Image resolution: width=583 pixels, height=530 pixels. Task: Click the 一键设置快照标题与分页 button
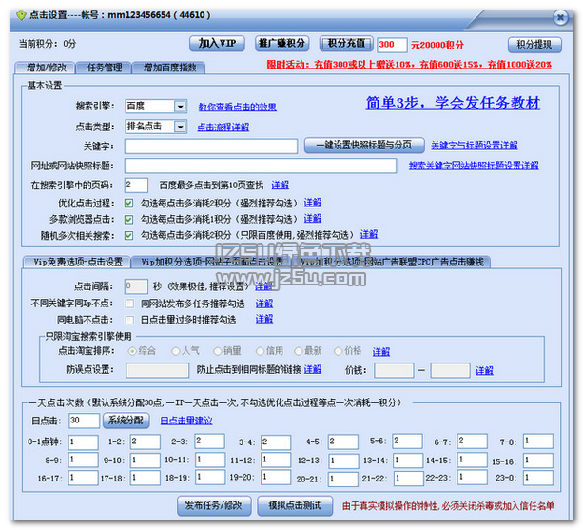[x=364, y=145]
